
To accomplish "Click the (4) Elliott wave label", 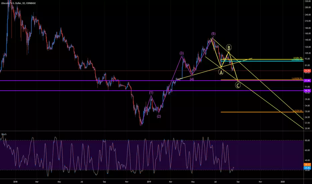I will [191, 79].
